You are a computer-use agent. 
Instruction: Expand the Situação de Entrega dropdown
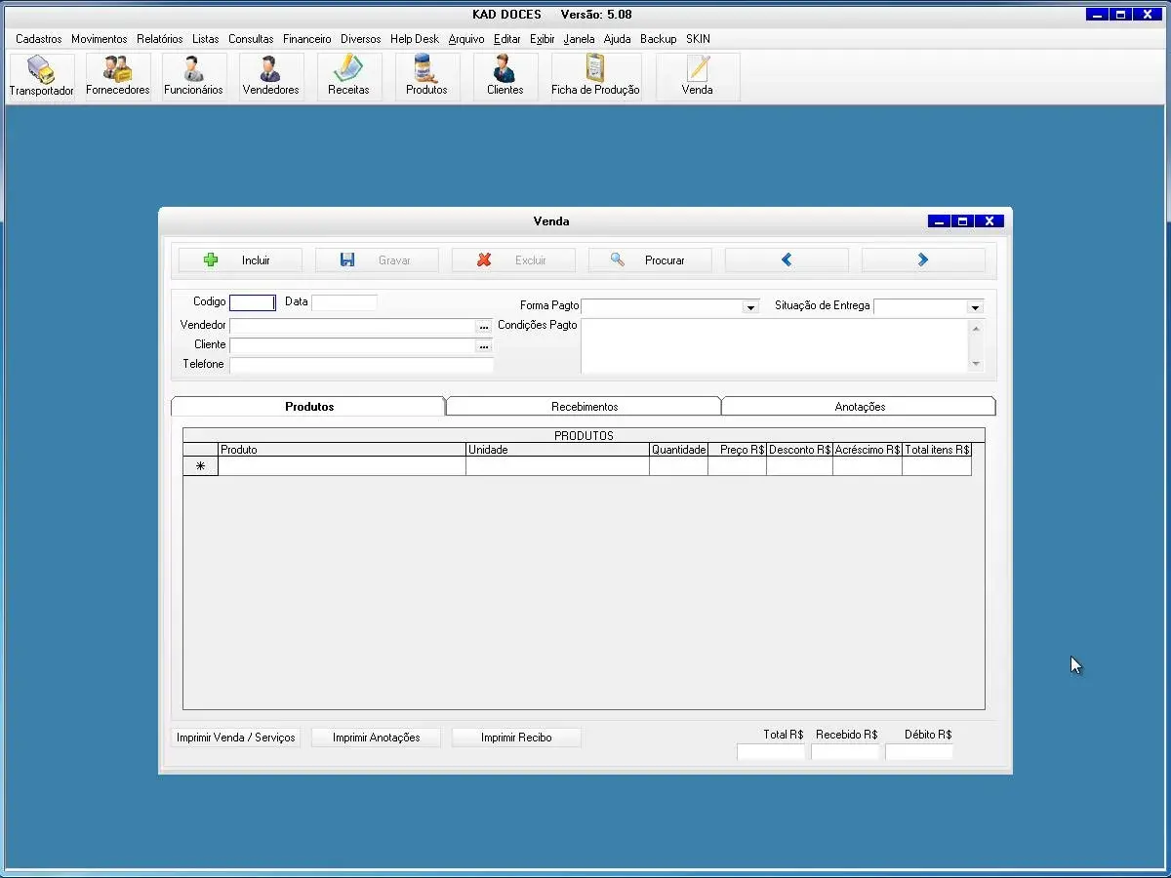(x=975, y=307)
